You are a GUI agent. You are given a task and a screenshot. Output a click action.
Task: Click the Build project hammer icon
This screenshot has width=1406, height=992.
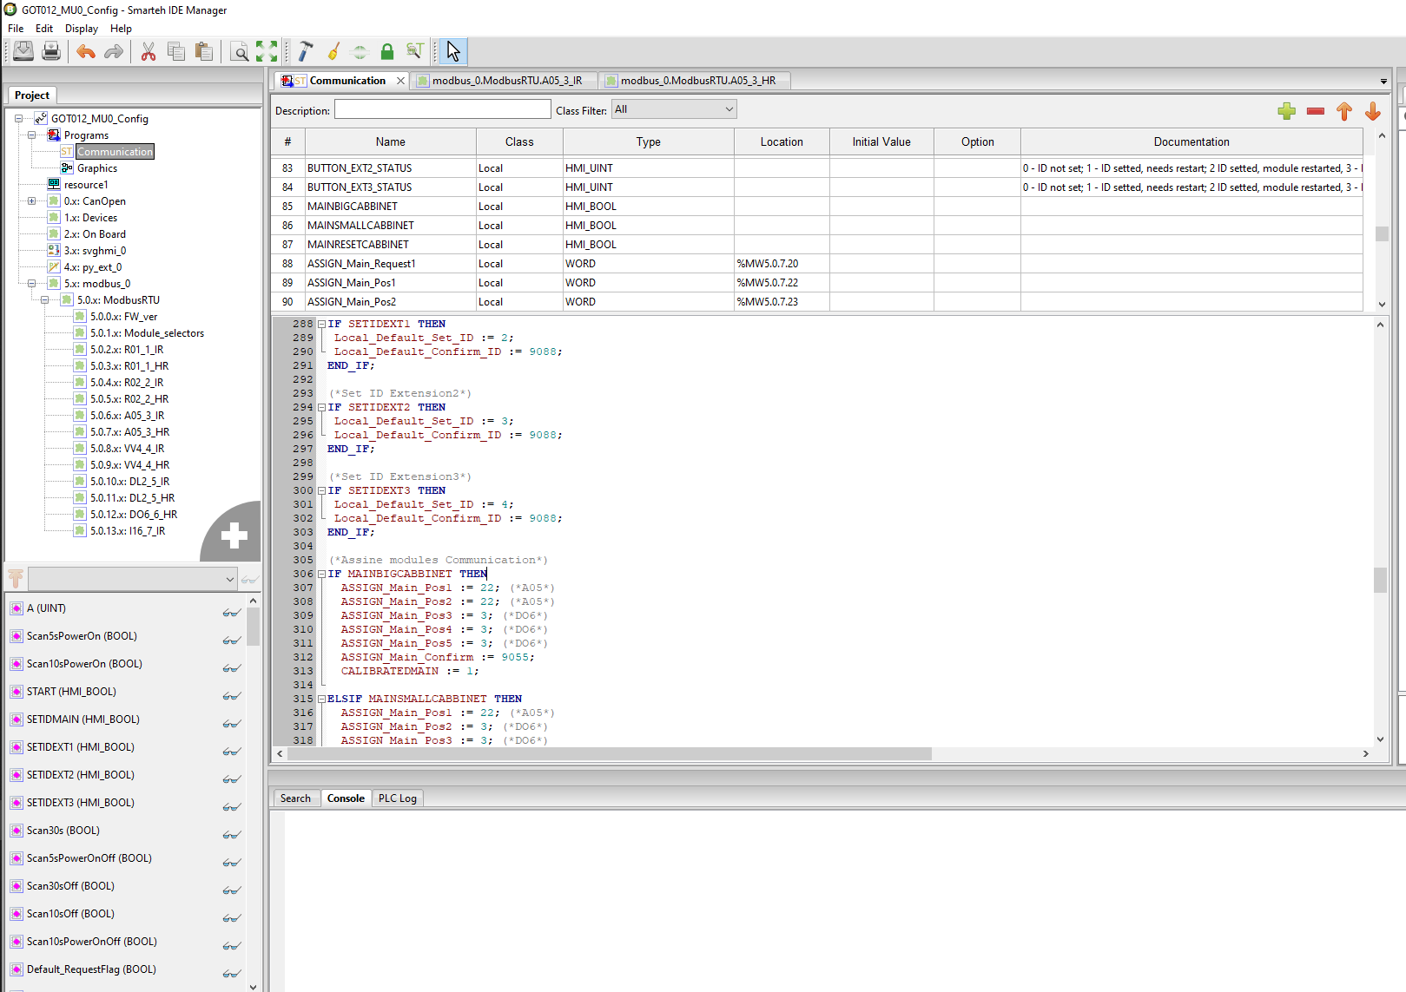point(305,52)
